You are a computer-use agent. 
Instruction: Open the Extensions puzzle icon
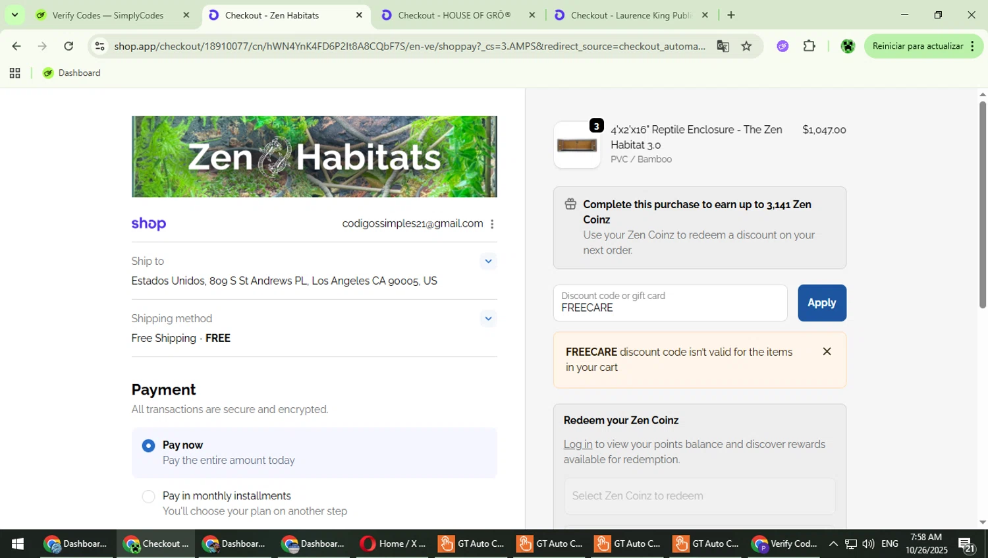tap(810, 46)
